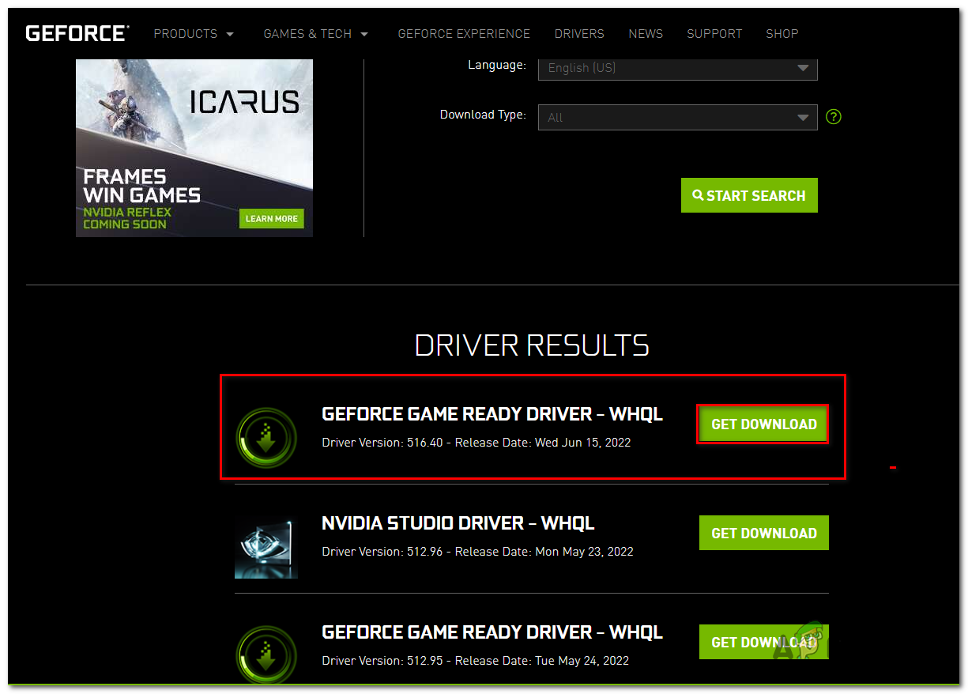Get download for driver version 516.40
This screenshot has height=694, width=968.
[763, 424]
